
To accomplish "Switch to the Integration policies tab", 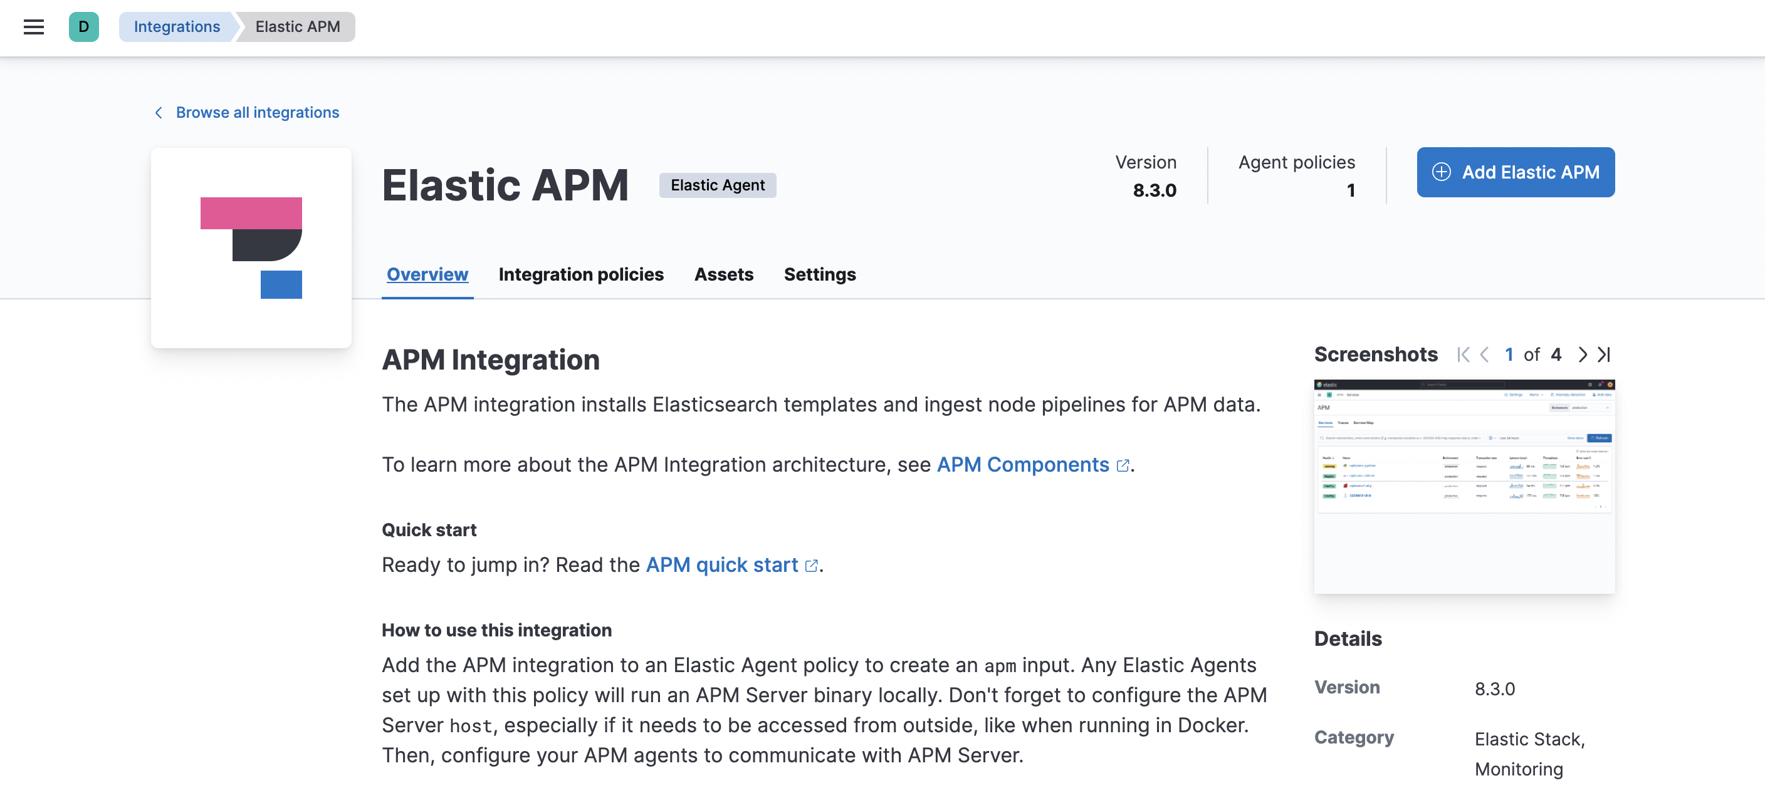I will point(581,274).
